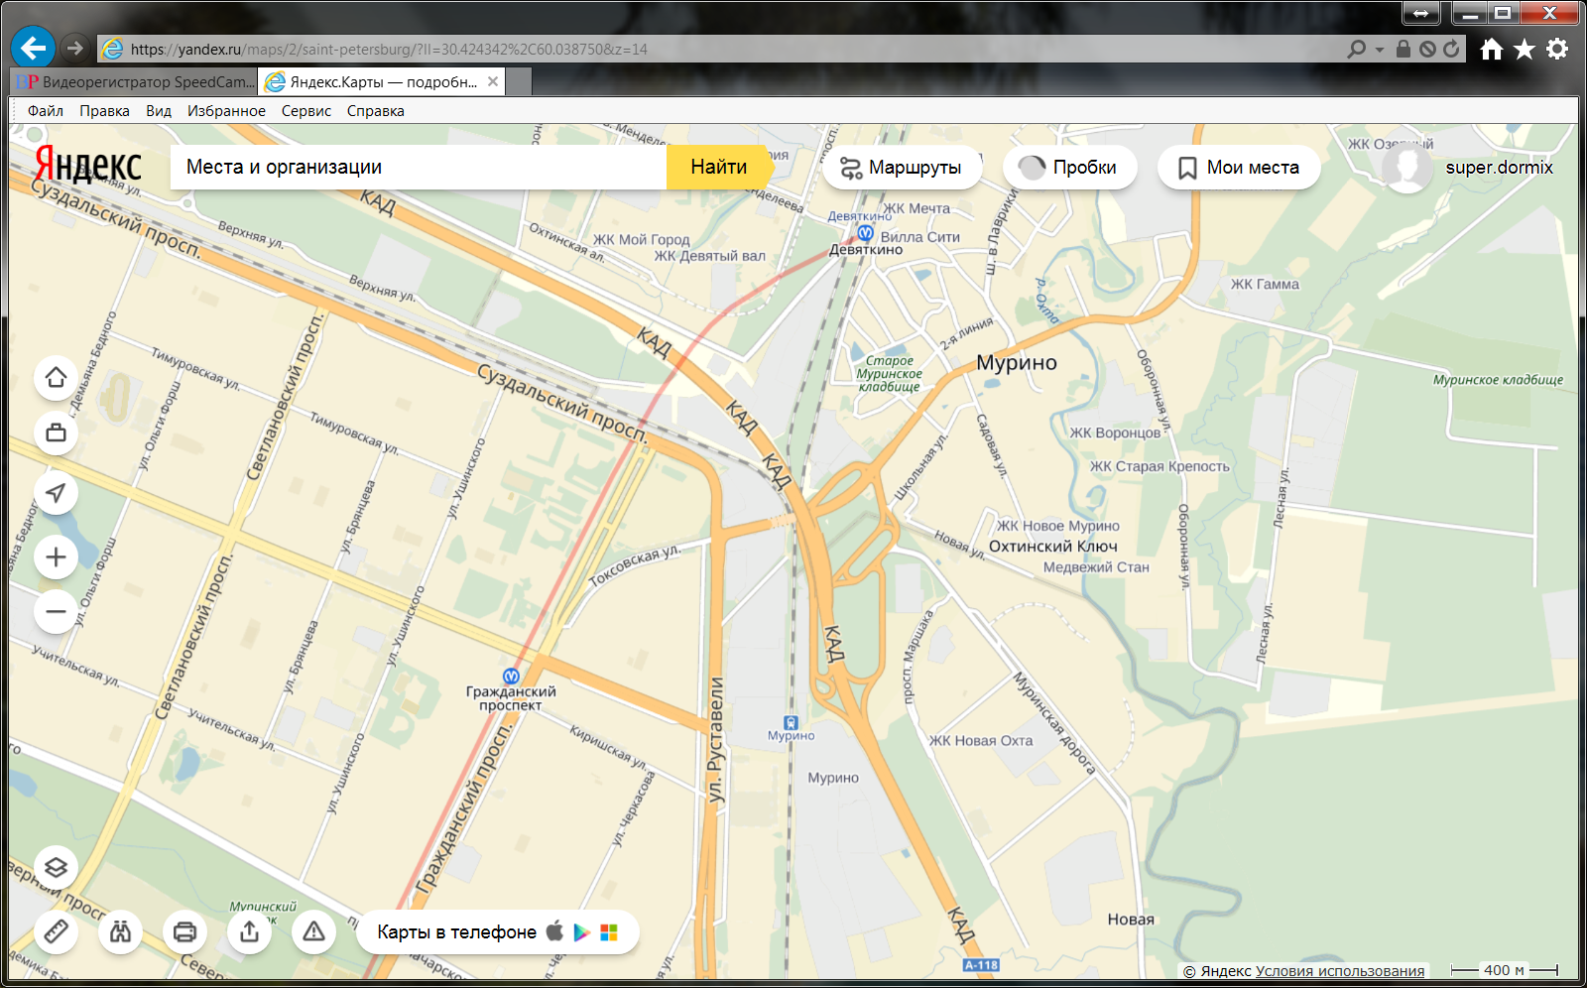Print the map using printer icon
Screen dimensions: 1587x988
pyautogui.click(x=184, y=931)
